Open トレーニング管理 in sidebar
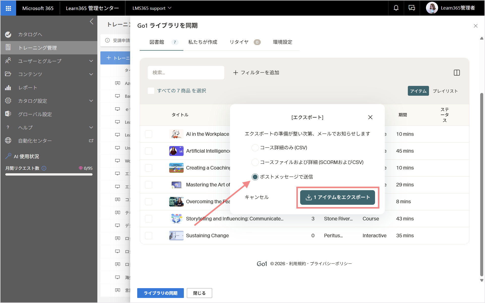The image size is (485, 303). (x=49, y=48)
